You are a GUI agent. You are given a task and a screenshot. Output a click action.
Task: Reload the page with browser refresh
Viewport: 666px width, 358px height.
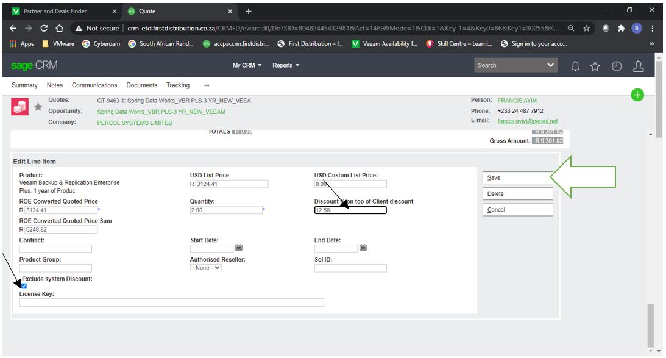[x=44, y=28]
